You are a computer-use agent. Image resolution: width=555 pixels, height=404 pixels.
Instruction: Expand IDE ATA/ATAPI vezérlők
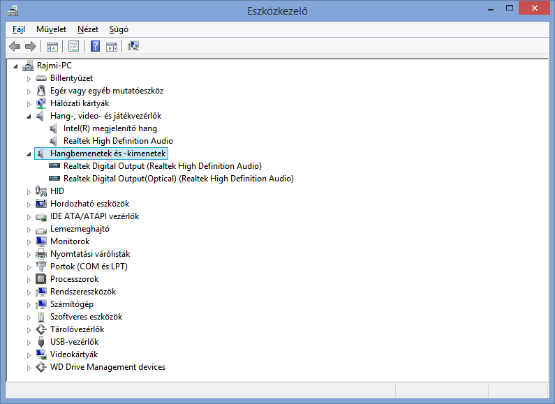point(29,217)
